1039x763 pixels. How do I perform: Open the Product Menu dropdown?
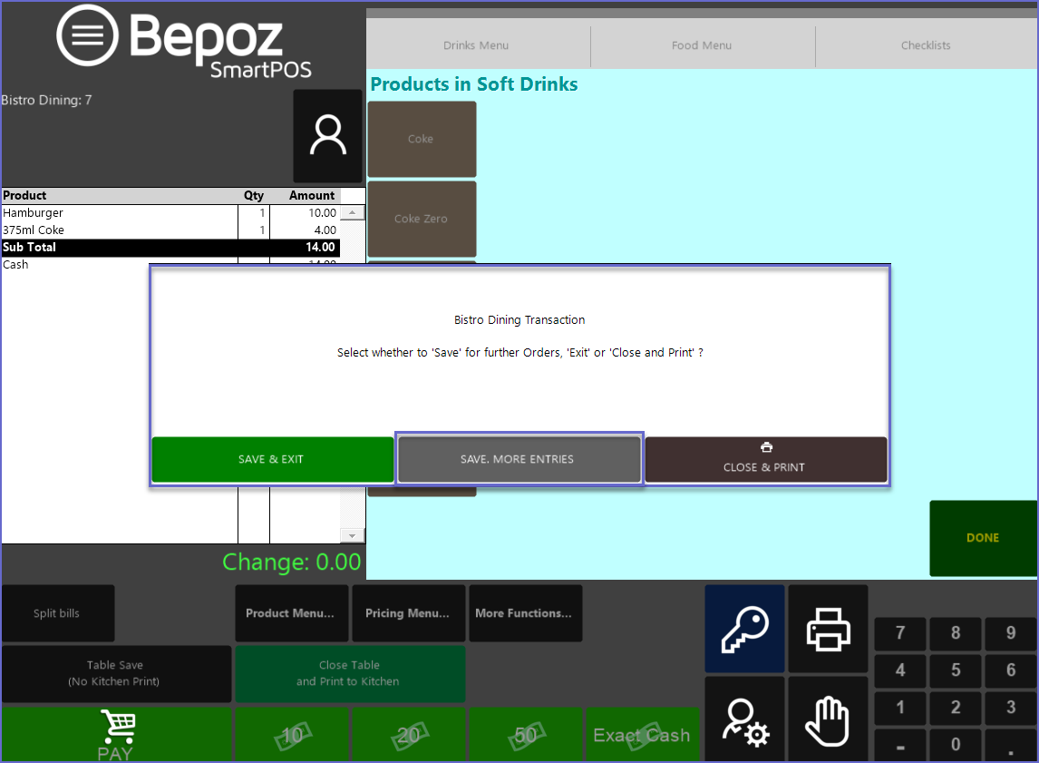click(x=291, y=613)
